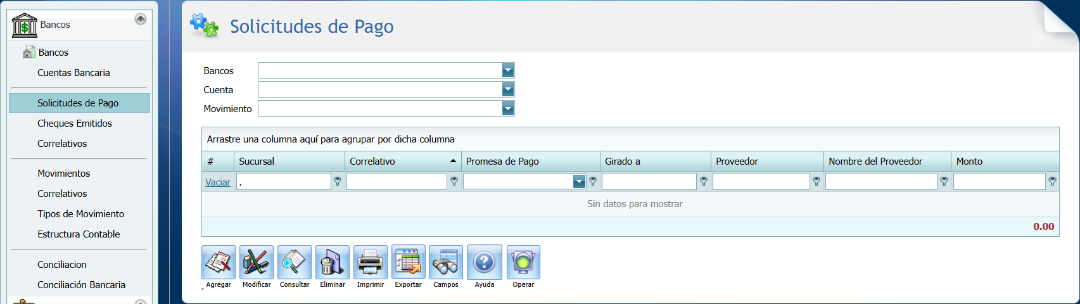The height and width of the screenshot is (304, 1080).
Task: Open Conciliacion in sidebar
Action: [62, 265]
